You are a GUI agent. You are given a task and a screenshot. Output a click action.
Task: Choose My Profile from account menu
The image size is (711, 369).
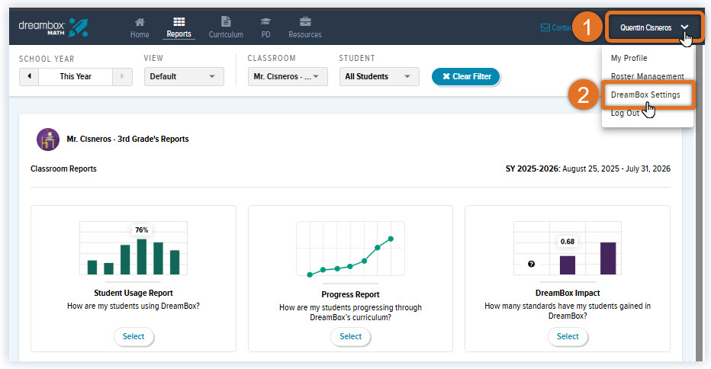[x=629, y=58]
